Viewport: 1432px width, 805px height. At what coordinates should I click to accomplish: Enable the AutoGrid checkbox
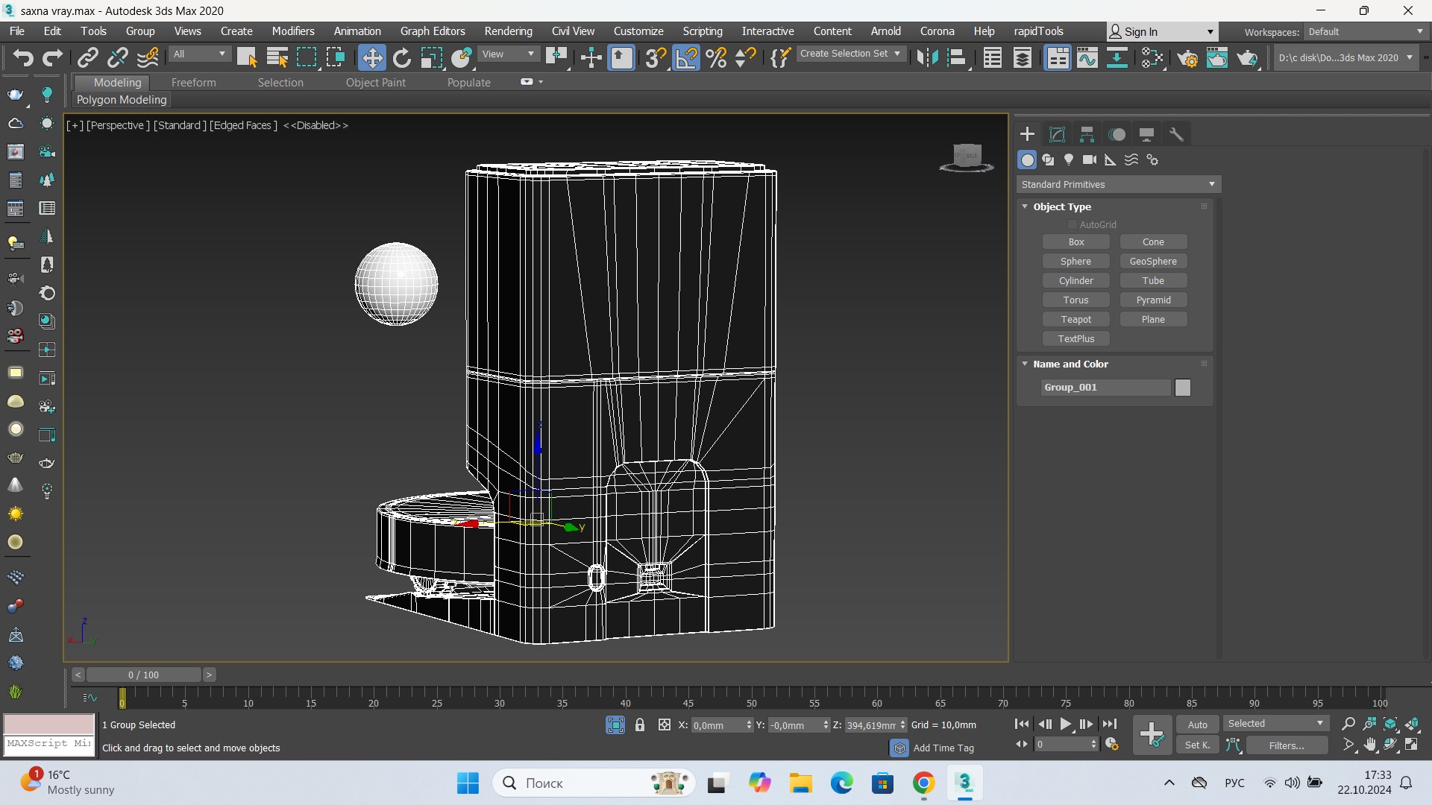[1073, 224]
